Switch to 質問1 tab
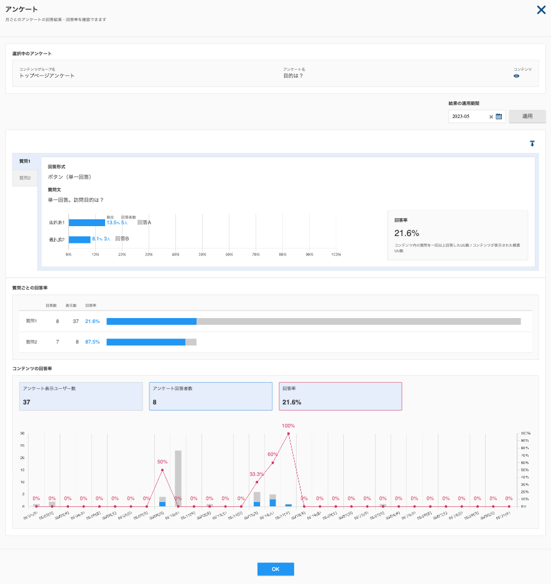The width and height of the screenshot is (551, 584). pos(25,162)
